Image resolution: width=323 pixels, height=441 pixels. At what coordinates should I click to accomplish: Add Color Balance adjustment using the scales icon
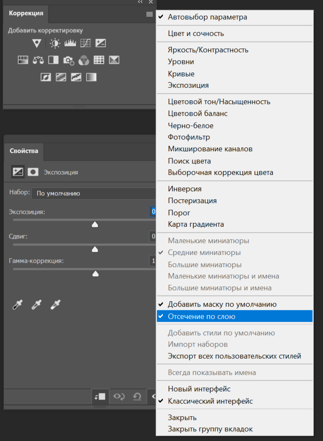(x=38, y=60)
